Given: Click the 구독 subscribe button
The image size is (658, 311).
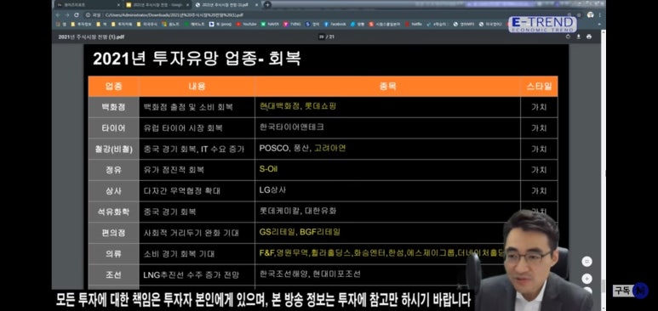Looking at the screenshot, I should 630,291.
